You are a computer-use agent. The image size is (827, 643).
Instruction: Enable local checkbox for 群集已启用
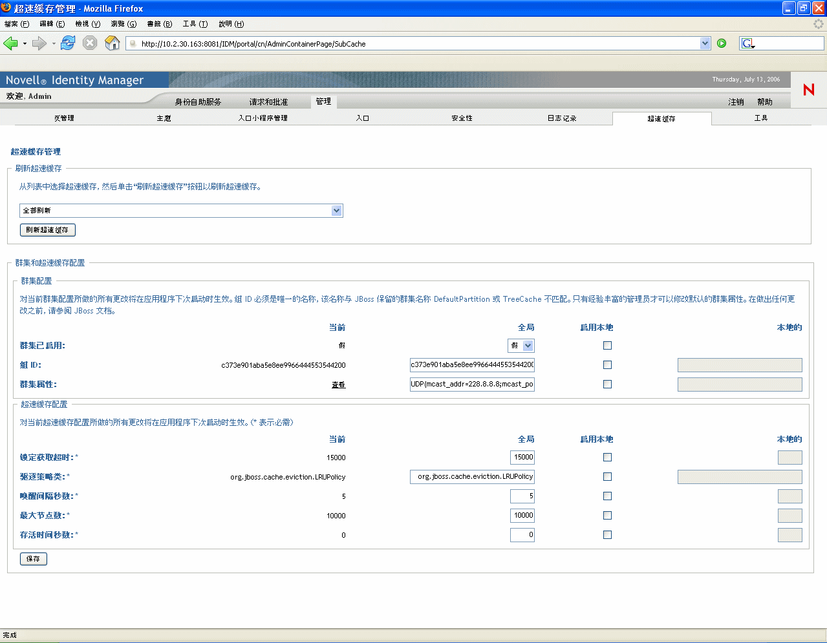pos(607,346)
